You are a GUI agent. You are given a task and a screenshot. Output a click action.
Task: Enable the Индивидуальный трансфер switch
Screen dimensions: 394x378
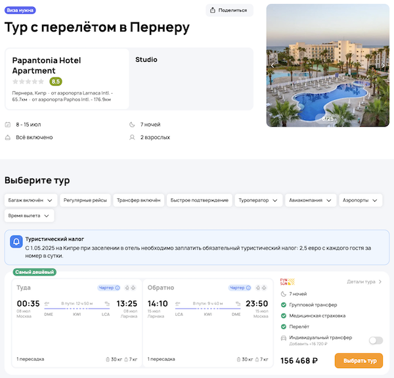(376, 340)
